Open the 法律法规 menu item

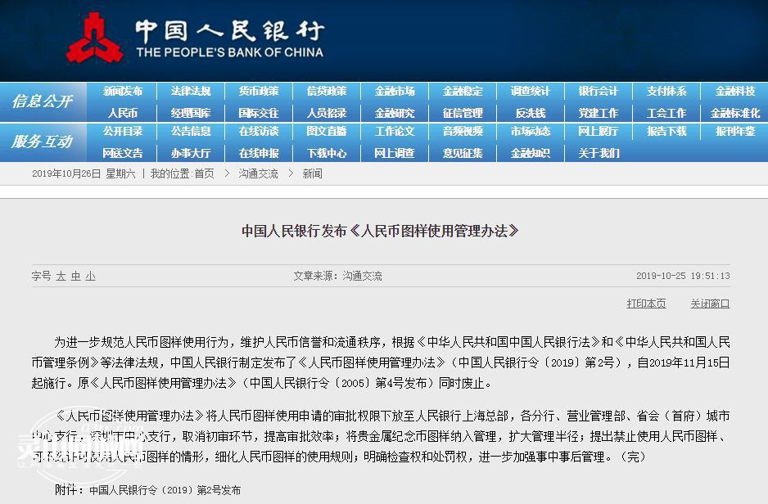pyautogui.click(x=191, y=91)
